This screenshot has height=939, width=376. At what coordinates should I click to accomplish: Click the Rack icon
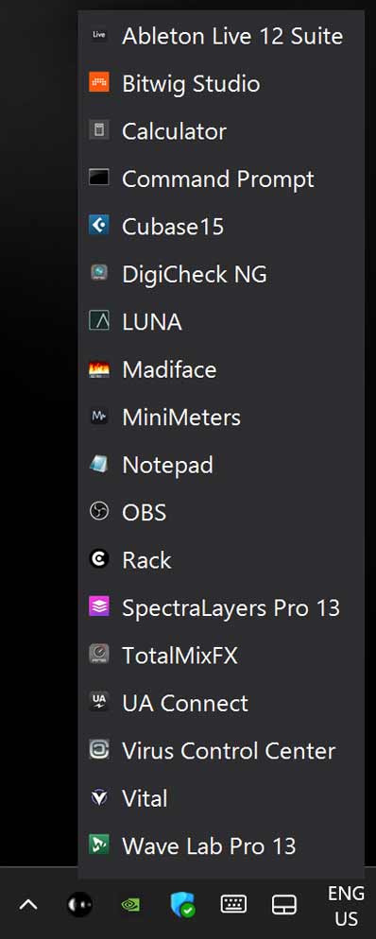(x=99, y=559)
